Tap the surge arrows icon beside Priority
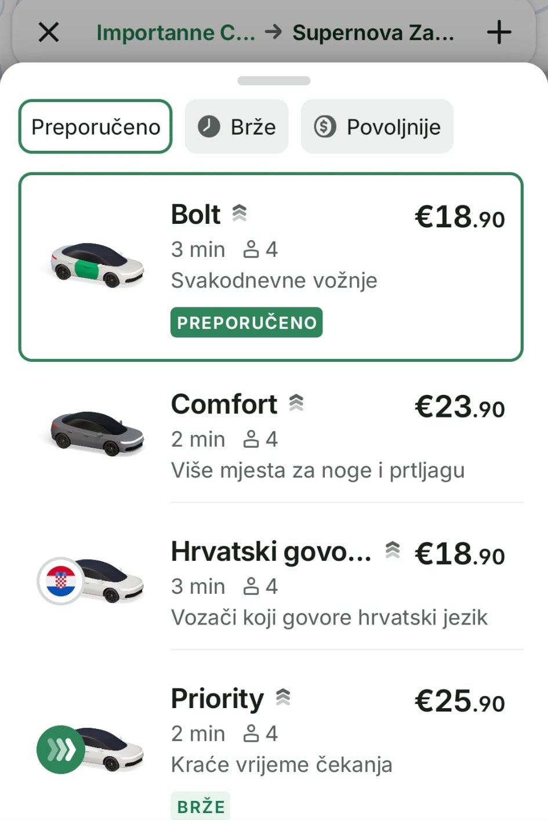The height and width of the screenshot is (820, 548). [x=283, y=698]
